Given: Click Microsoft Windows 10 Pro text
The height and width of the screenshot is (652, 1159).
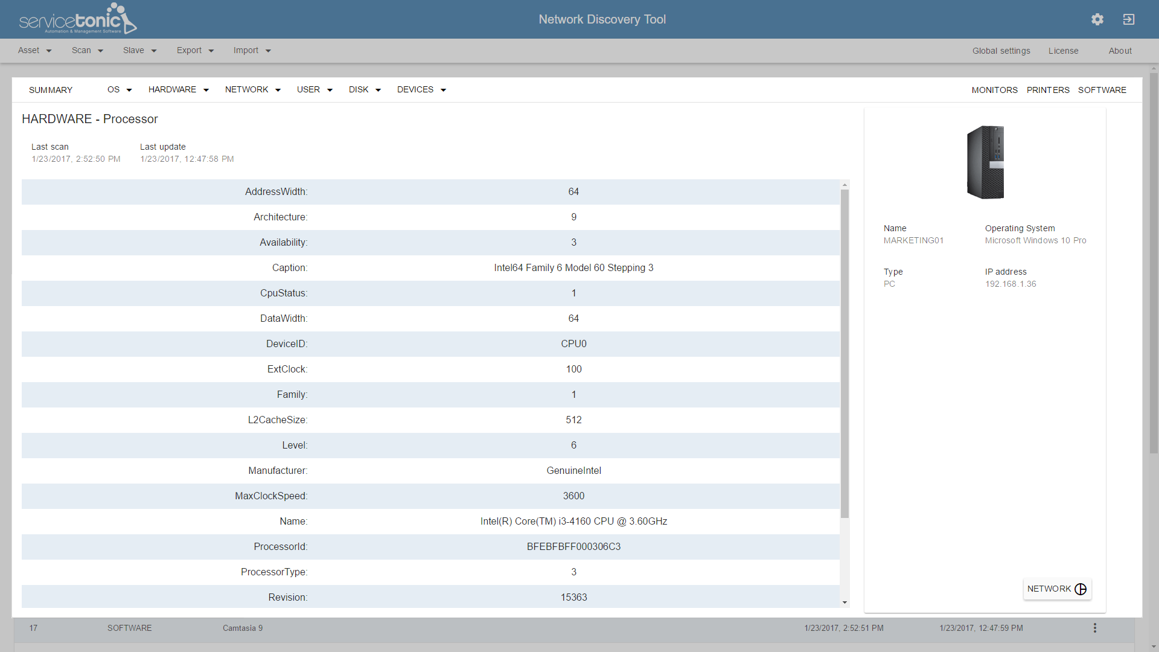Looking at the screenshot, I should (1035, 240).
